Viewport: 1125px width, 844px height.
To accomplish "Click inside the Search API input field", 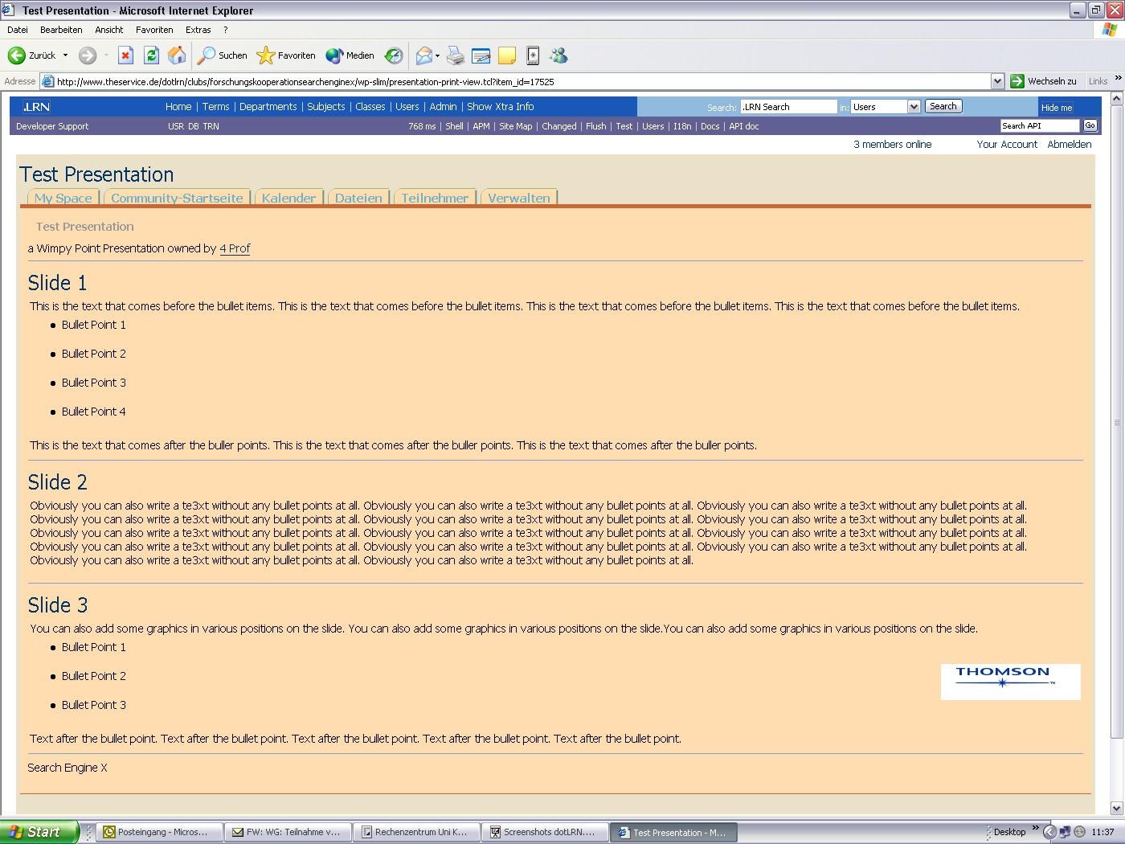I will 1038,125.
